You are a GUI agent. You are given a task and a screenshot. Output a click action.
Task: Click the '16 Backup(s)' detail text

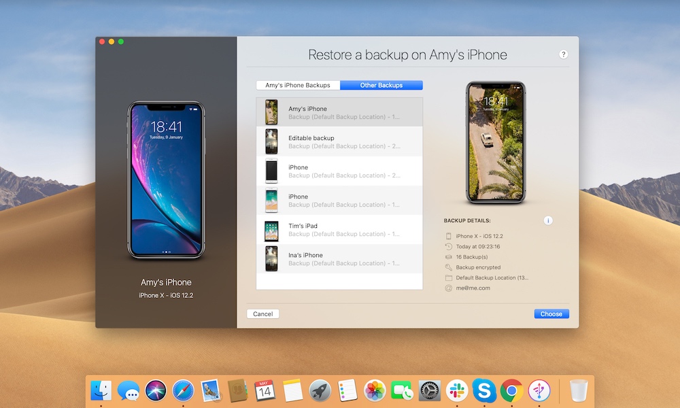[472, 257]
